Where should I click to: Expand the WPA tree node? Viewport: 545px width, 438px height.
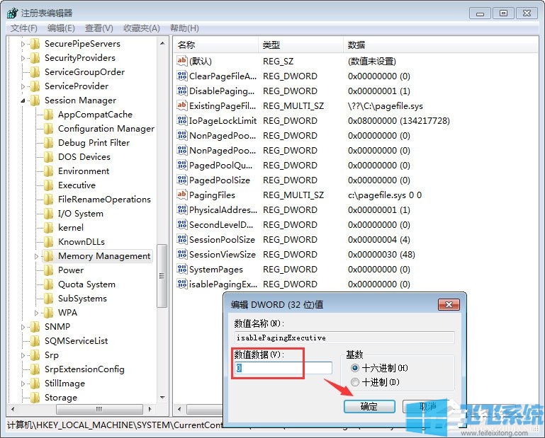click(37, 313)
